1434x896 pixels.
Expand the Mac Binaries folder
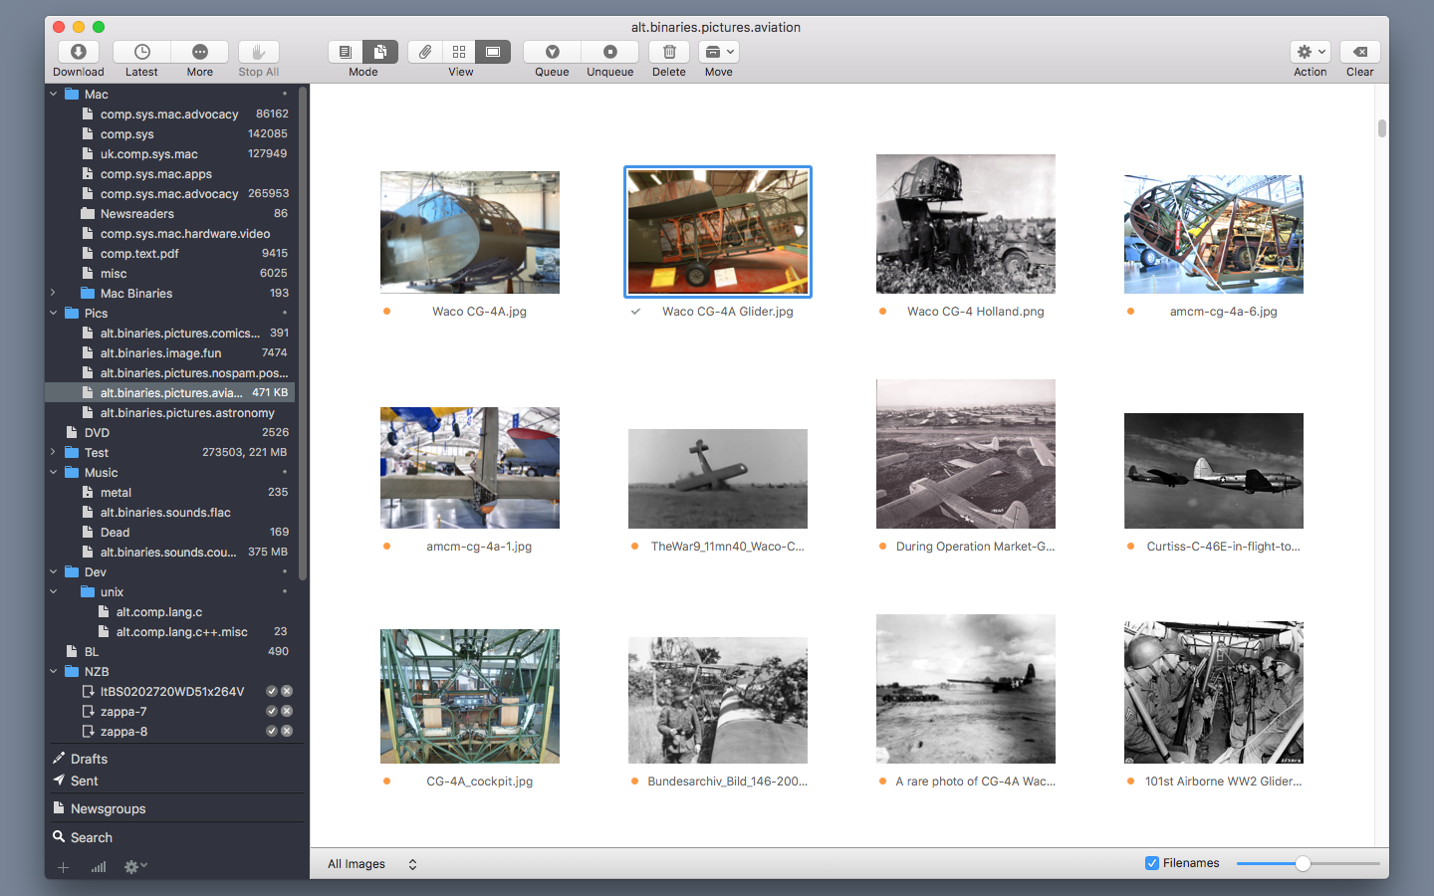point(53,293)
